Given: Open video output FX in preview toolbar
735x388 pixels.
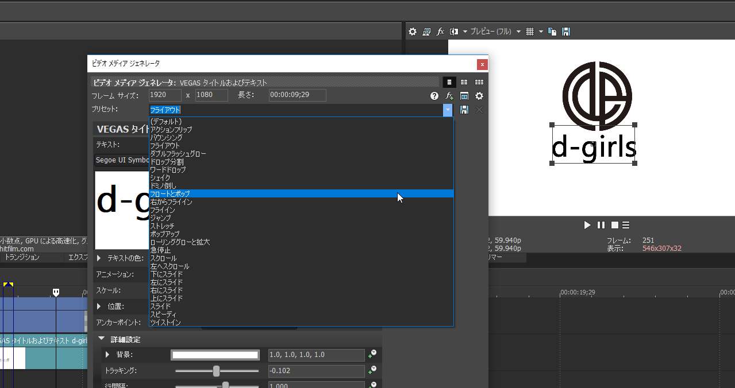Looking at the screenshot, I should (x=440, y=32).
